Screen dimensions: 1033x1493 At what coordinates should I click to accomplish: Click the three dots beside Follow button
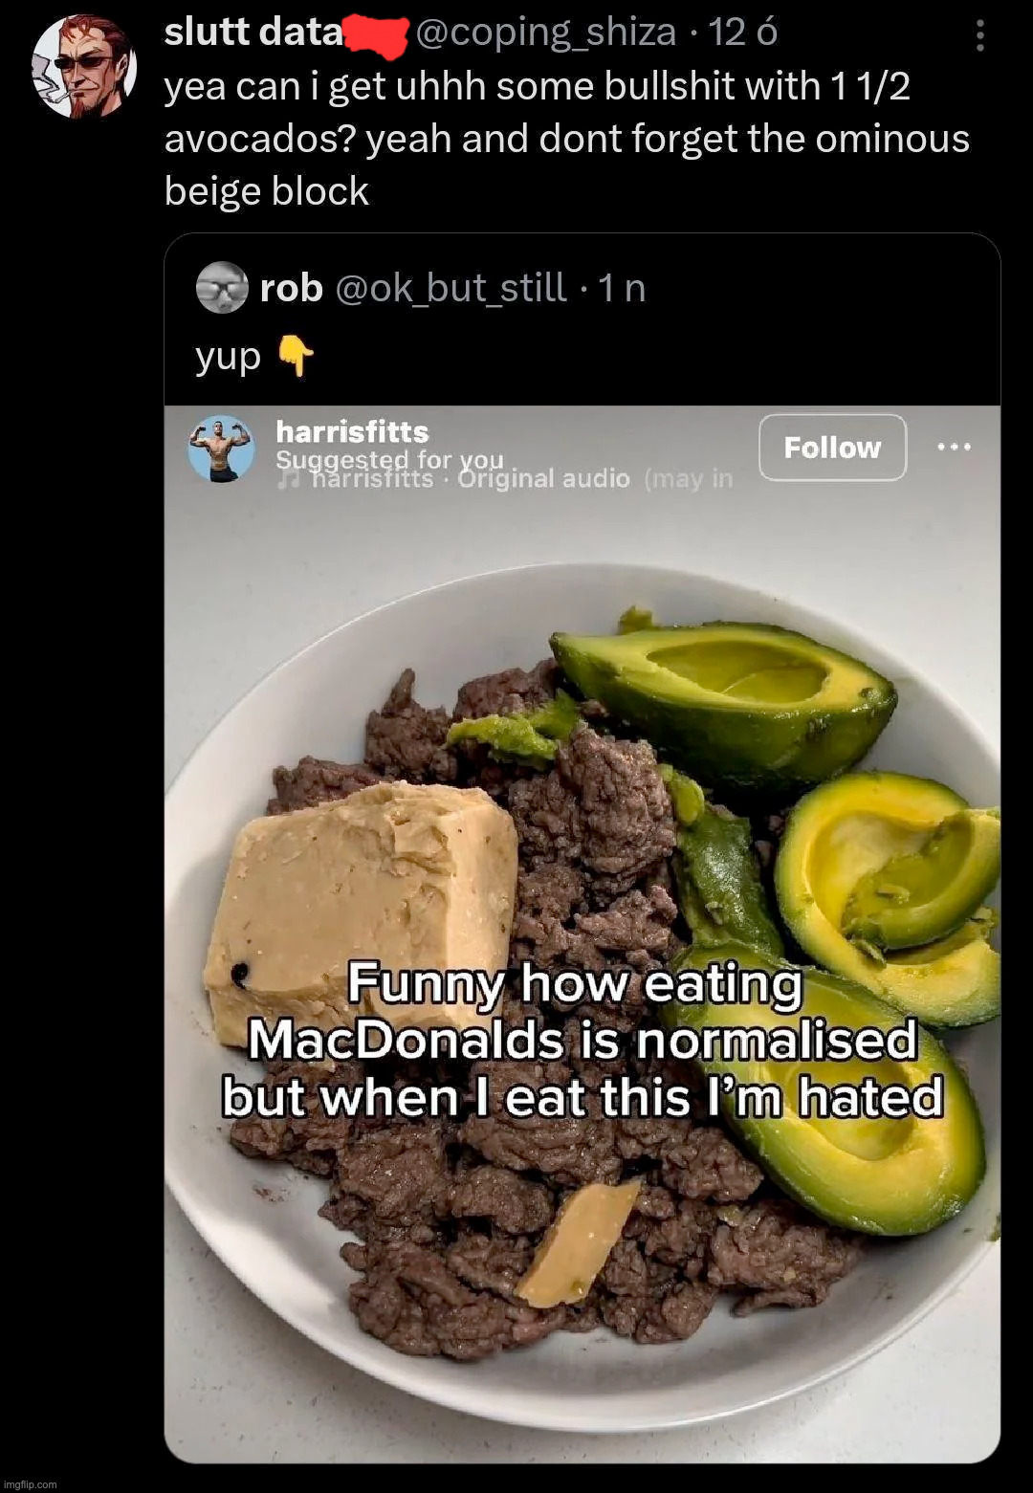[x=954, y=447]
